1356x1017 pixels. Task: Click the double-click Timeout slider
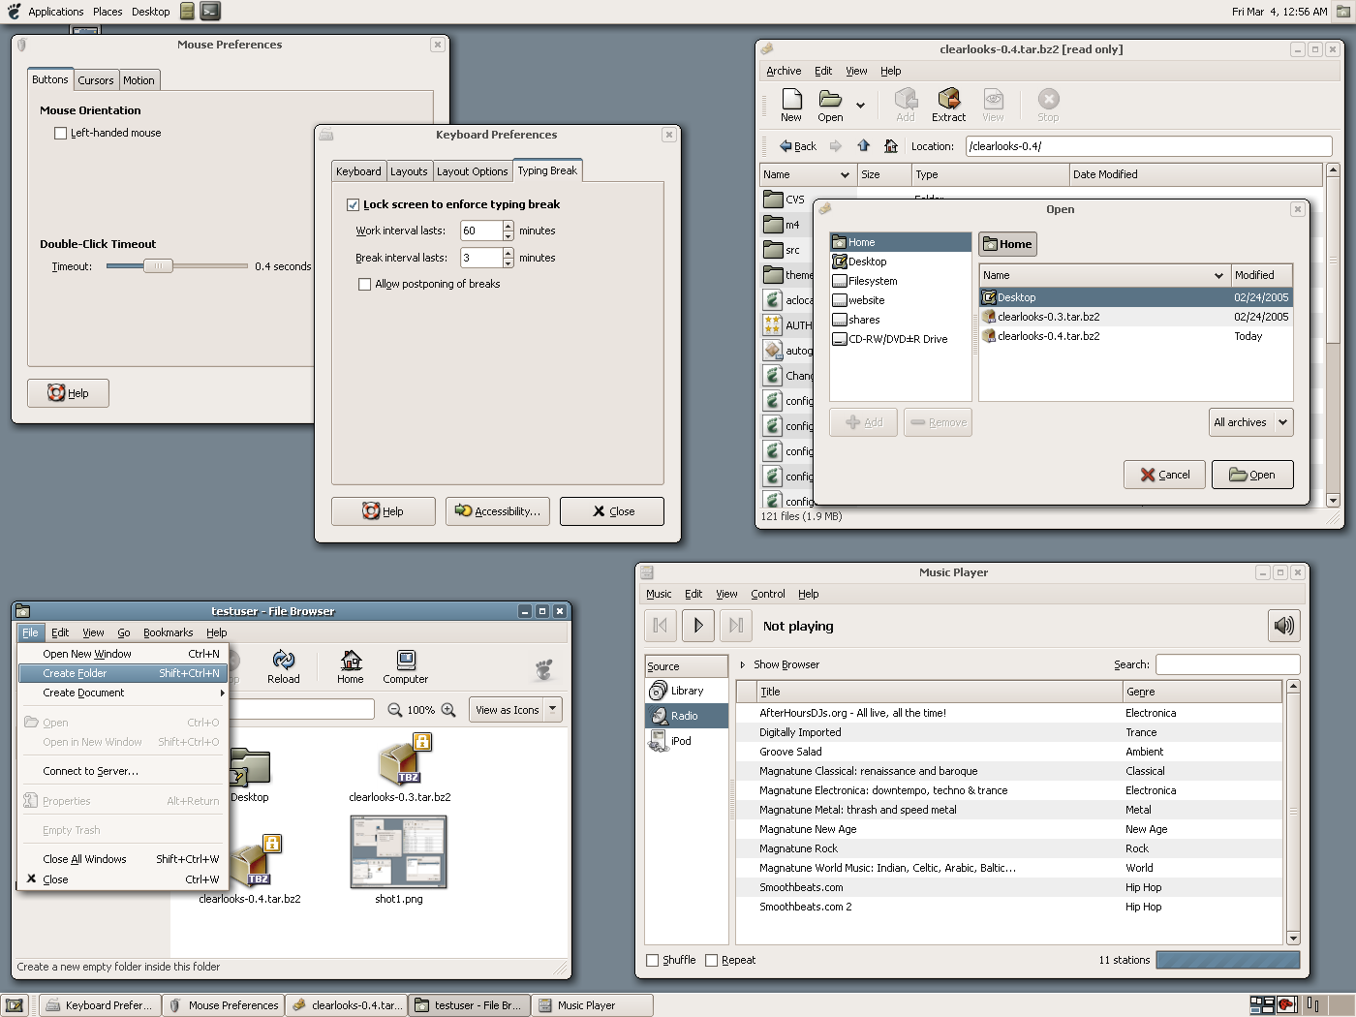(x=158, y=266)
